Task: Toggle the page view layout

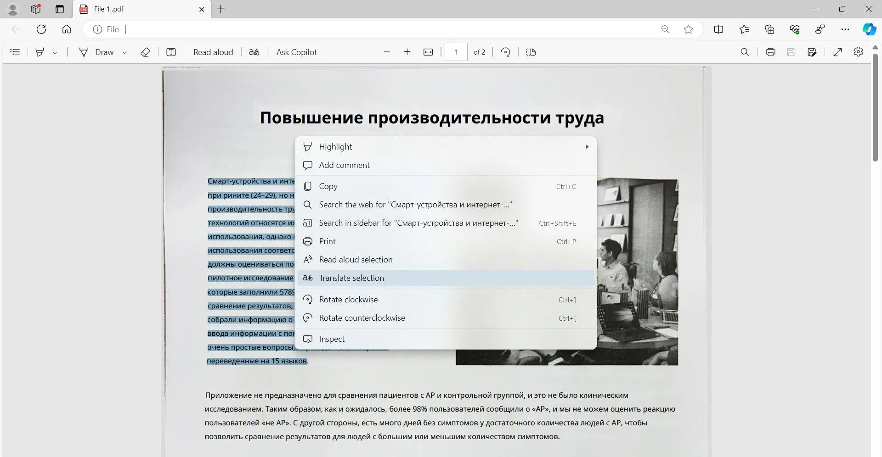Action: coord(531,52)
